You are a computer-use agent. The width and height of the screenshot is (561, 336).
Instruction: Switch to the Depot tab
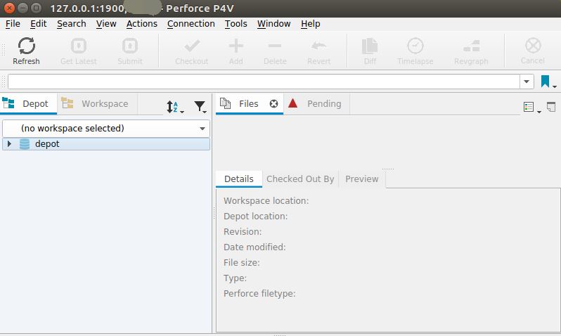point(28,104)
